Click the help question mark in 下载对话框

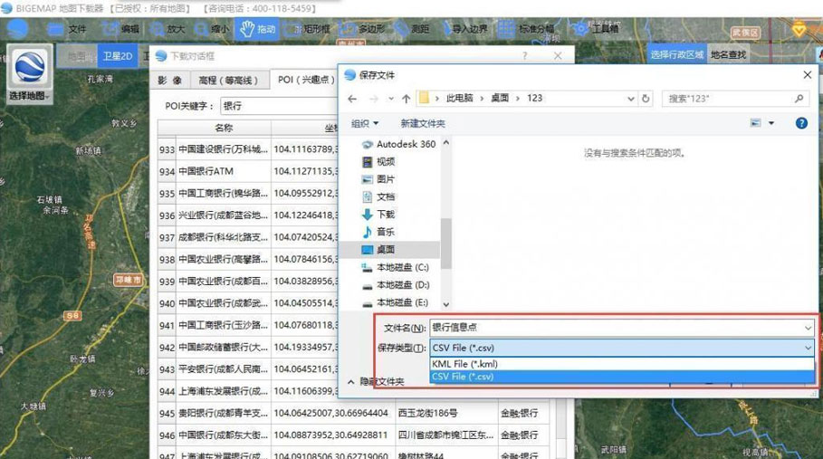pyautogui.click(x=525, y=55)
